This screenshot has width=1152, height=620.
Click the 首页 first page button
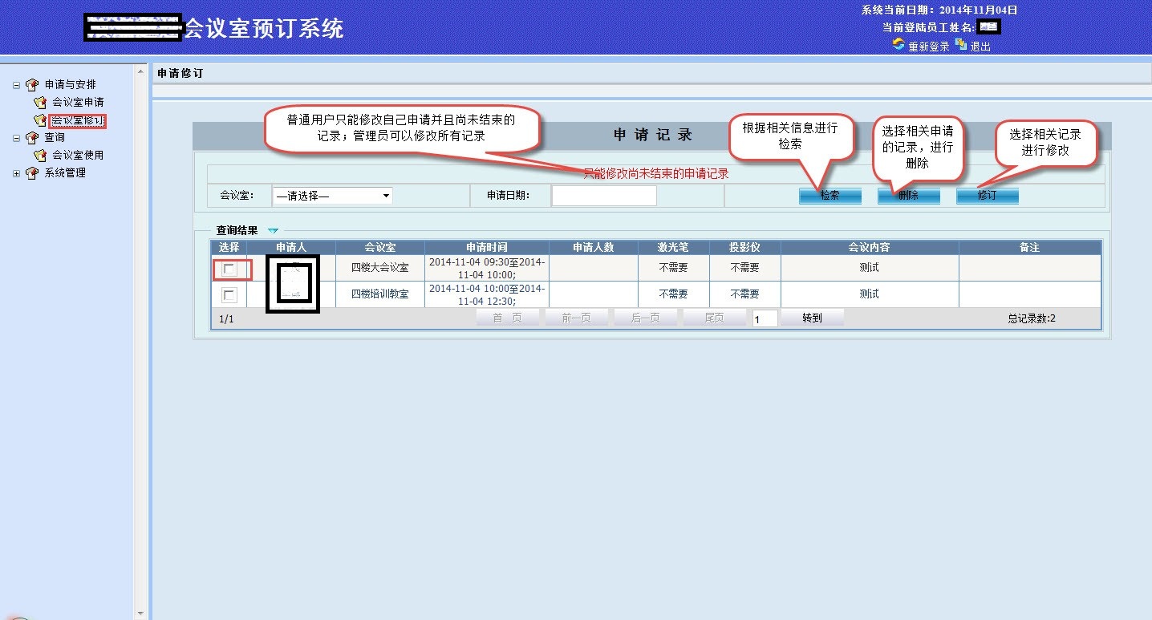pos(507,318)
